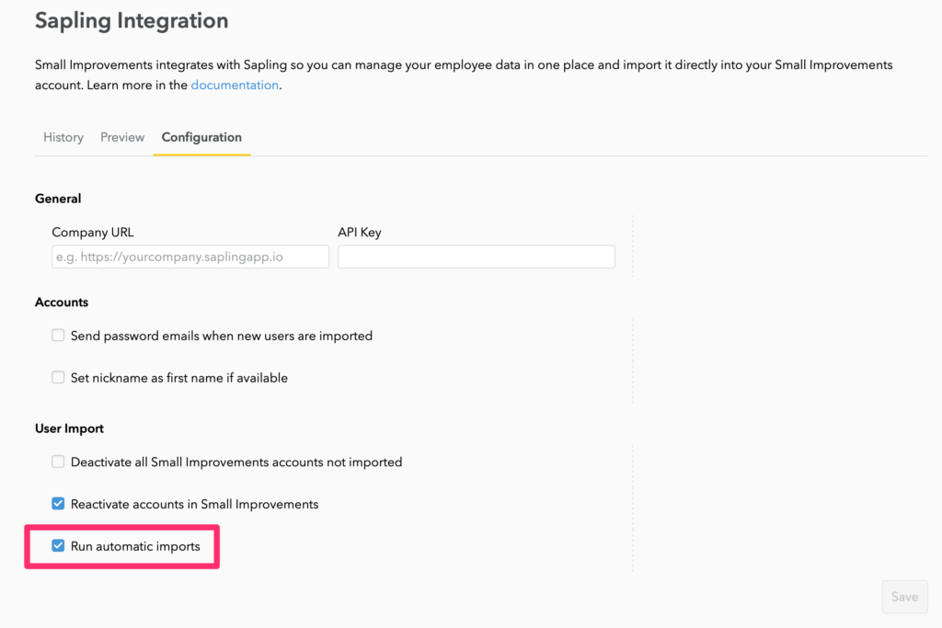Switch to the History tab
942x628 pixels.
click(63, 137)
